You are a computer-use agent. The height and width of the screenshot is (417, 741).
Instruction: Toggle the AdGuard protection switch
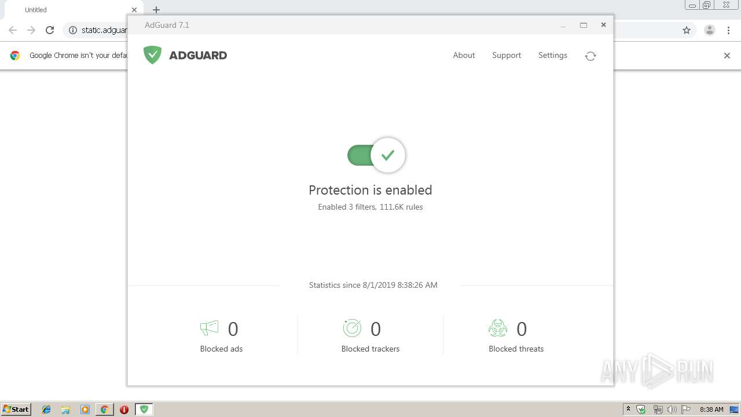coord(376,155)
